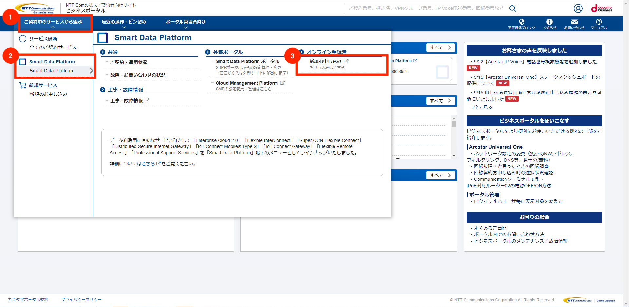The width and height of the screenshot is (629, 307).
Task: Open 回線契約お申し込み時の進捗状況確認
Action: 514,173
